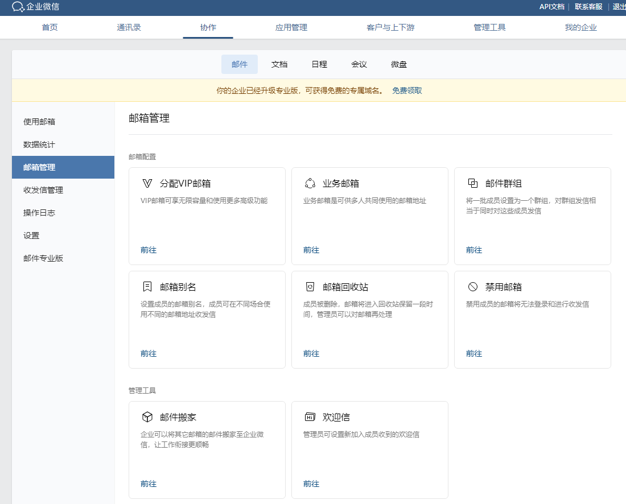The image size is (626, 504).
Task: Click the 业务邮箱 card icon
Action: [x=310, y=183]
